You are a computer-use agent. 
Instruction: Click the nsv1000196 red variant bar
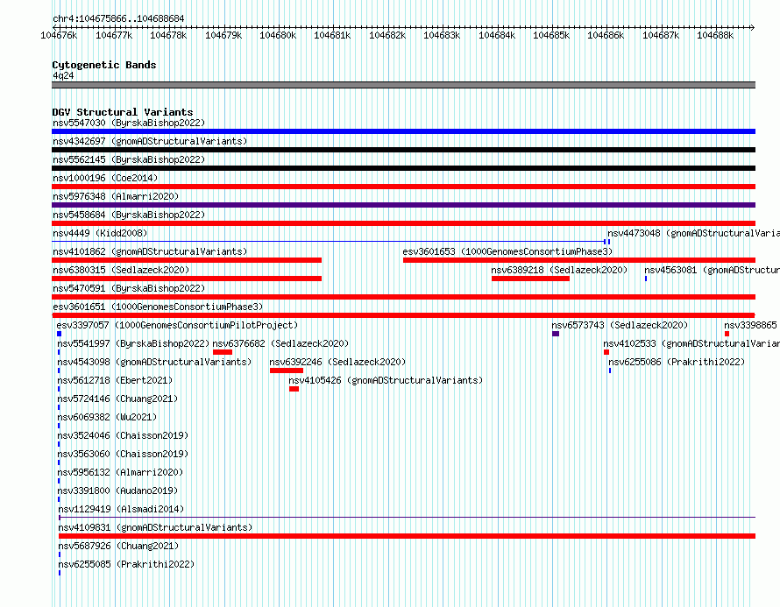pos(403,187)
